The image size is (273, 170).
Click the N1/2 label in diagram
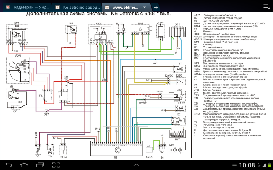click(x=140, y=23)
